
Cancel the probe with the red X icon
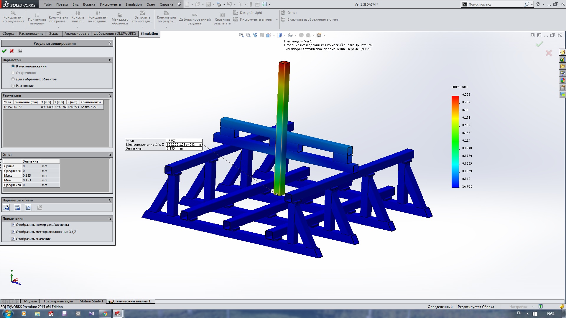coord(12,51)
